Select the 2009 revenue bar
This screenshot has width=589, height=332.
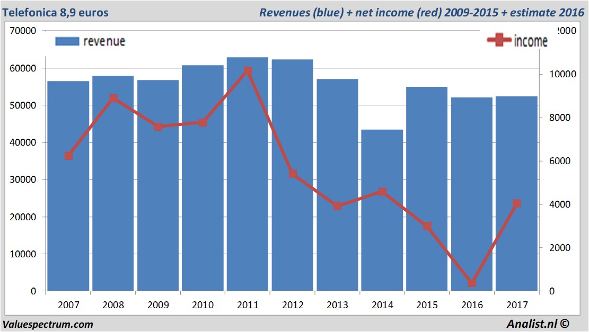pos(158,185)
